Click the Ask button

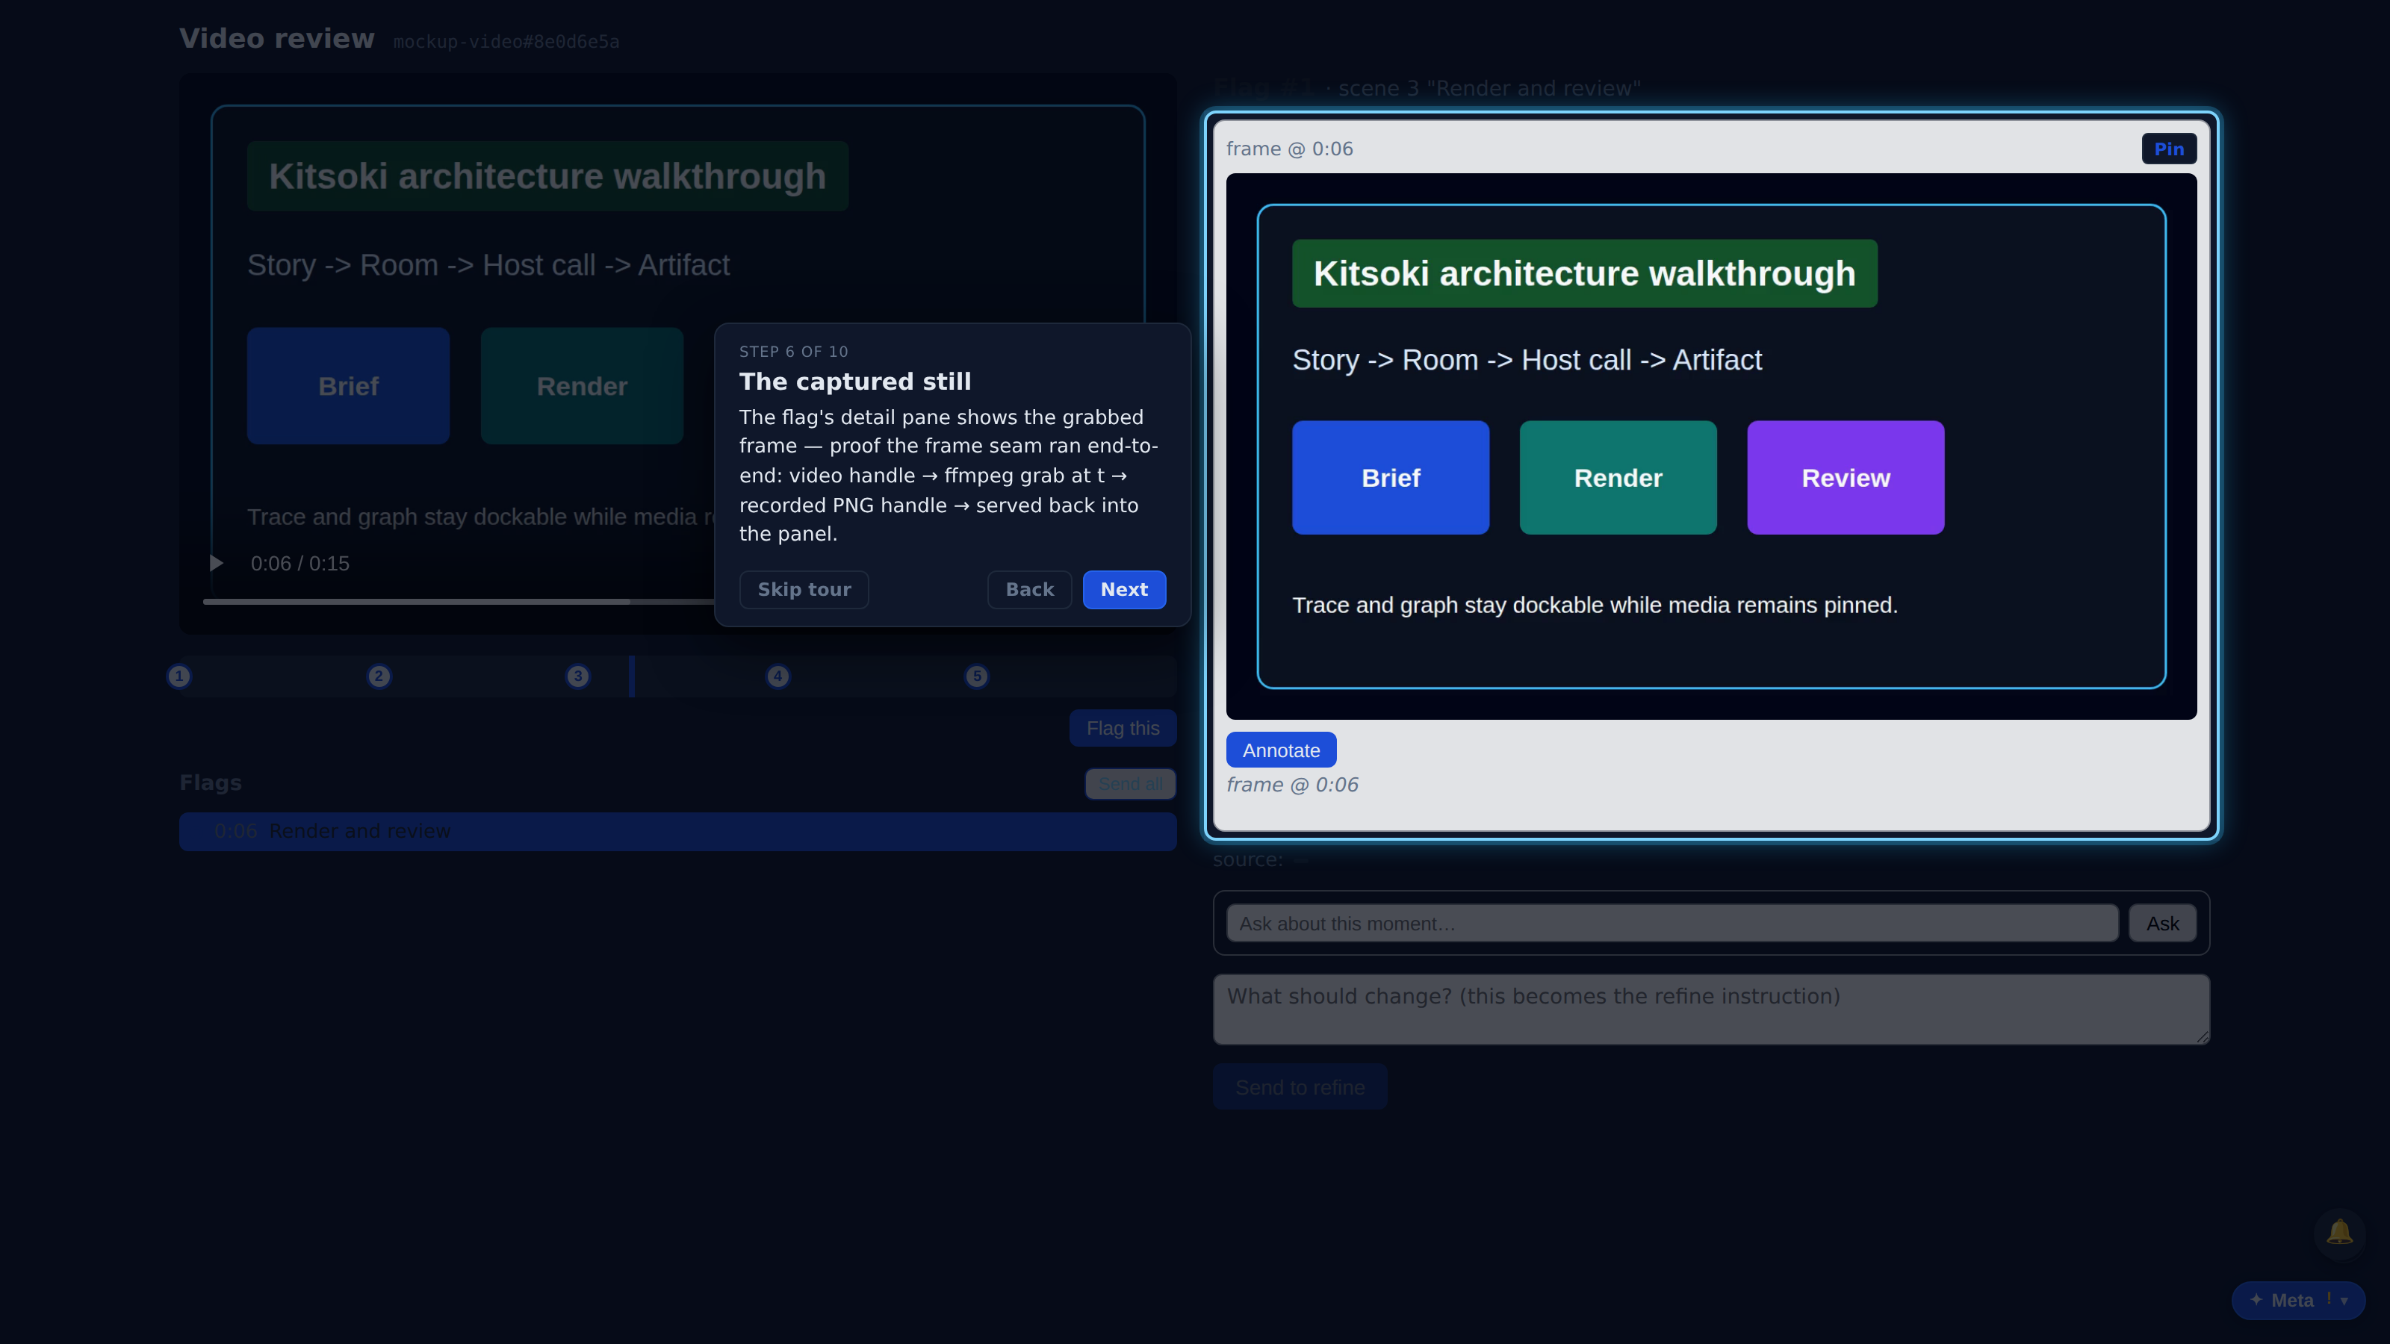(x=2161, y=924)
